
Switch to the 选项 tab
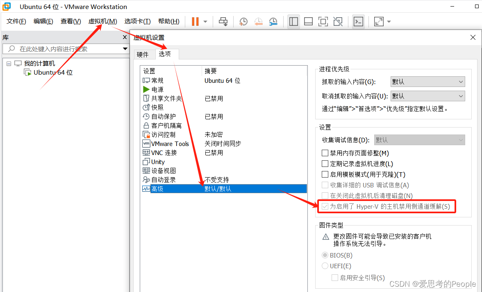point(167,54)
